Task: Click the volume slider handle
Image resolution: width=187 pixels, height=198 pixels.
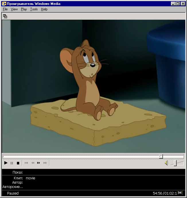Action: pyautogui.click(x=175, y=163)
